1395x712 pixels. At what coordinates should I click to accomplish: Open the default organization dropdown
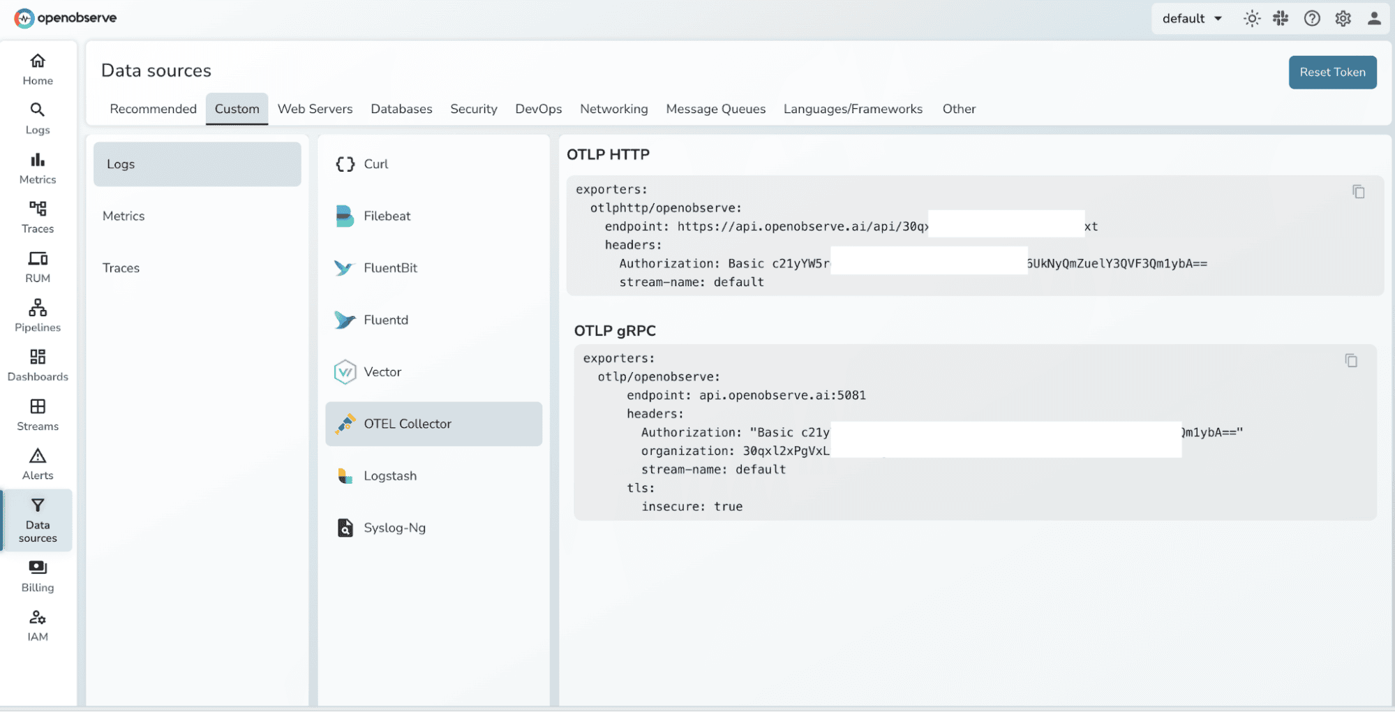(x=1191, y=18)
